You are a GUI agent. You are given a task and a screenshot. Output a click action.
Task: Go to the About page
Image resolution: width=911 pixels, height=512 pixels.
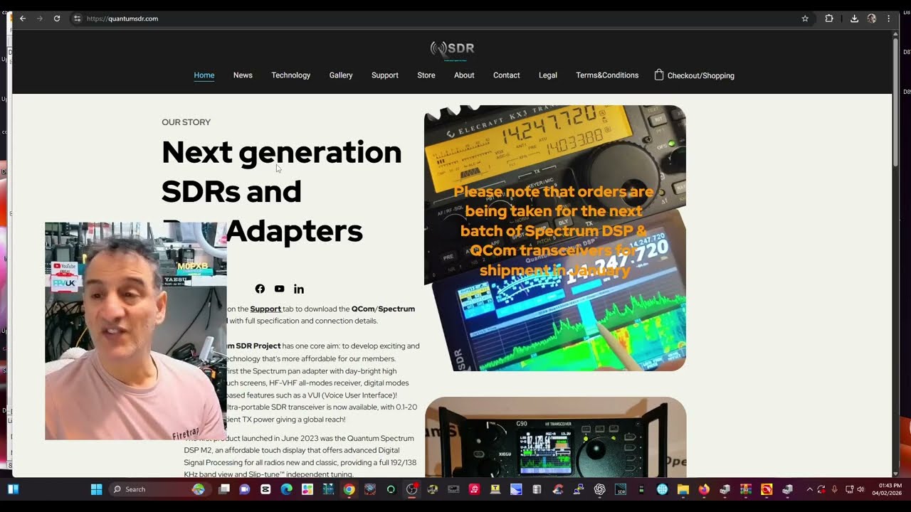[x=464, y=75]
